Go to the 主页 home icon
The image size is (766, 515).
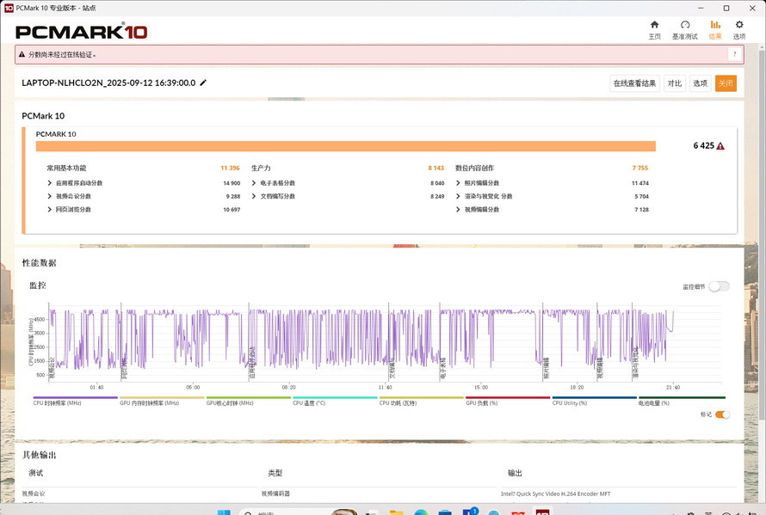[x=654, y=29]
